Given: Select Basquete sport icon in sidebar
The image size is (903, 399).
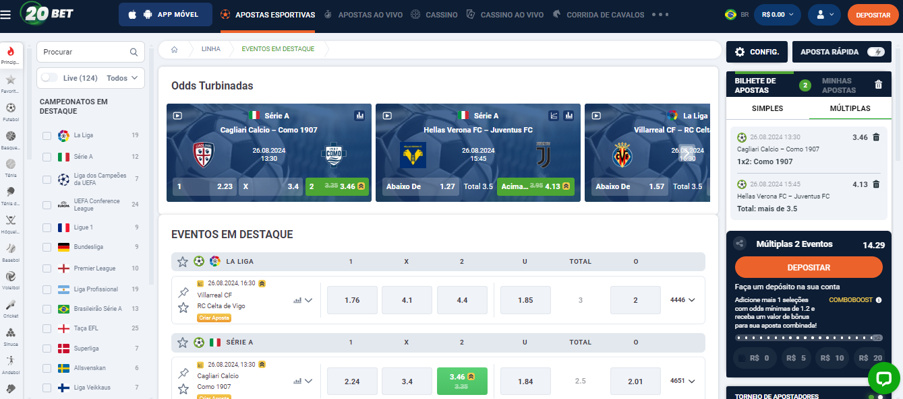Looking at the screenshot, I should (x=11, y=136).
